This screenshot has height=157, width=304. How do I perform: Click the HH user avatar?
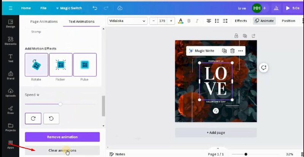257,8
